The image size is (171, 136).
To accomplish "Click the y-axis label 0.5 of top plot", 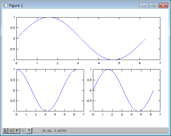I will (x=13, y=28).
